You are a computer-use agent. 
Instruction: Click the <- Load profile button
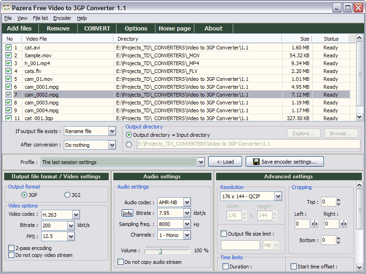pos(225,162)
